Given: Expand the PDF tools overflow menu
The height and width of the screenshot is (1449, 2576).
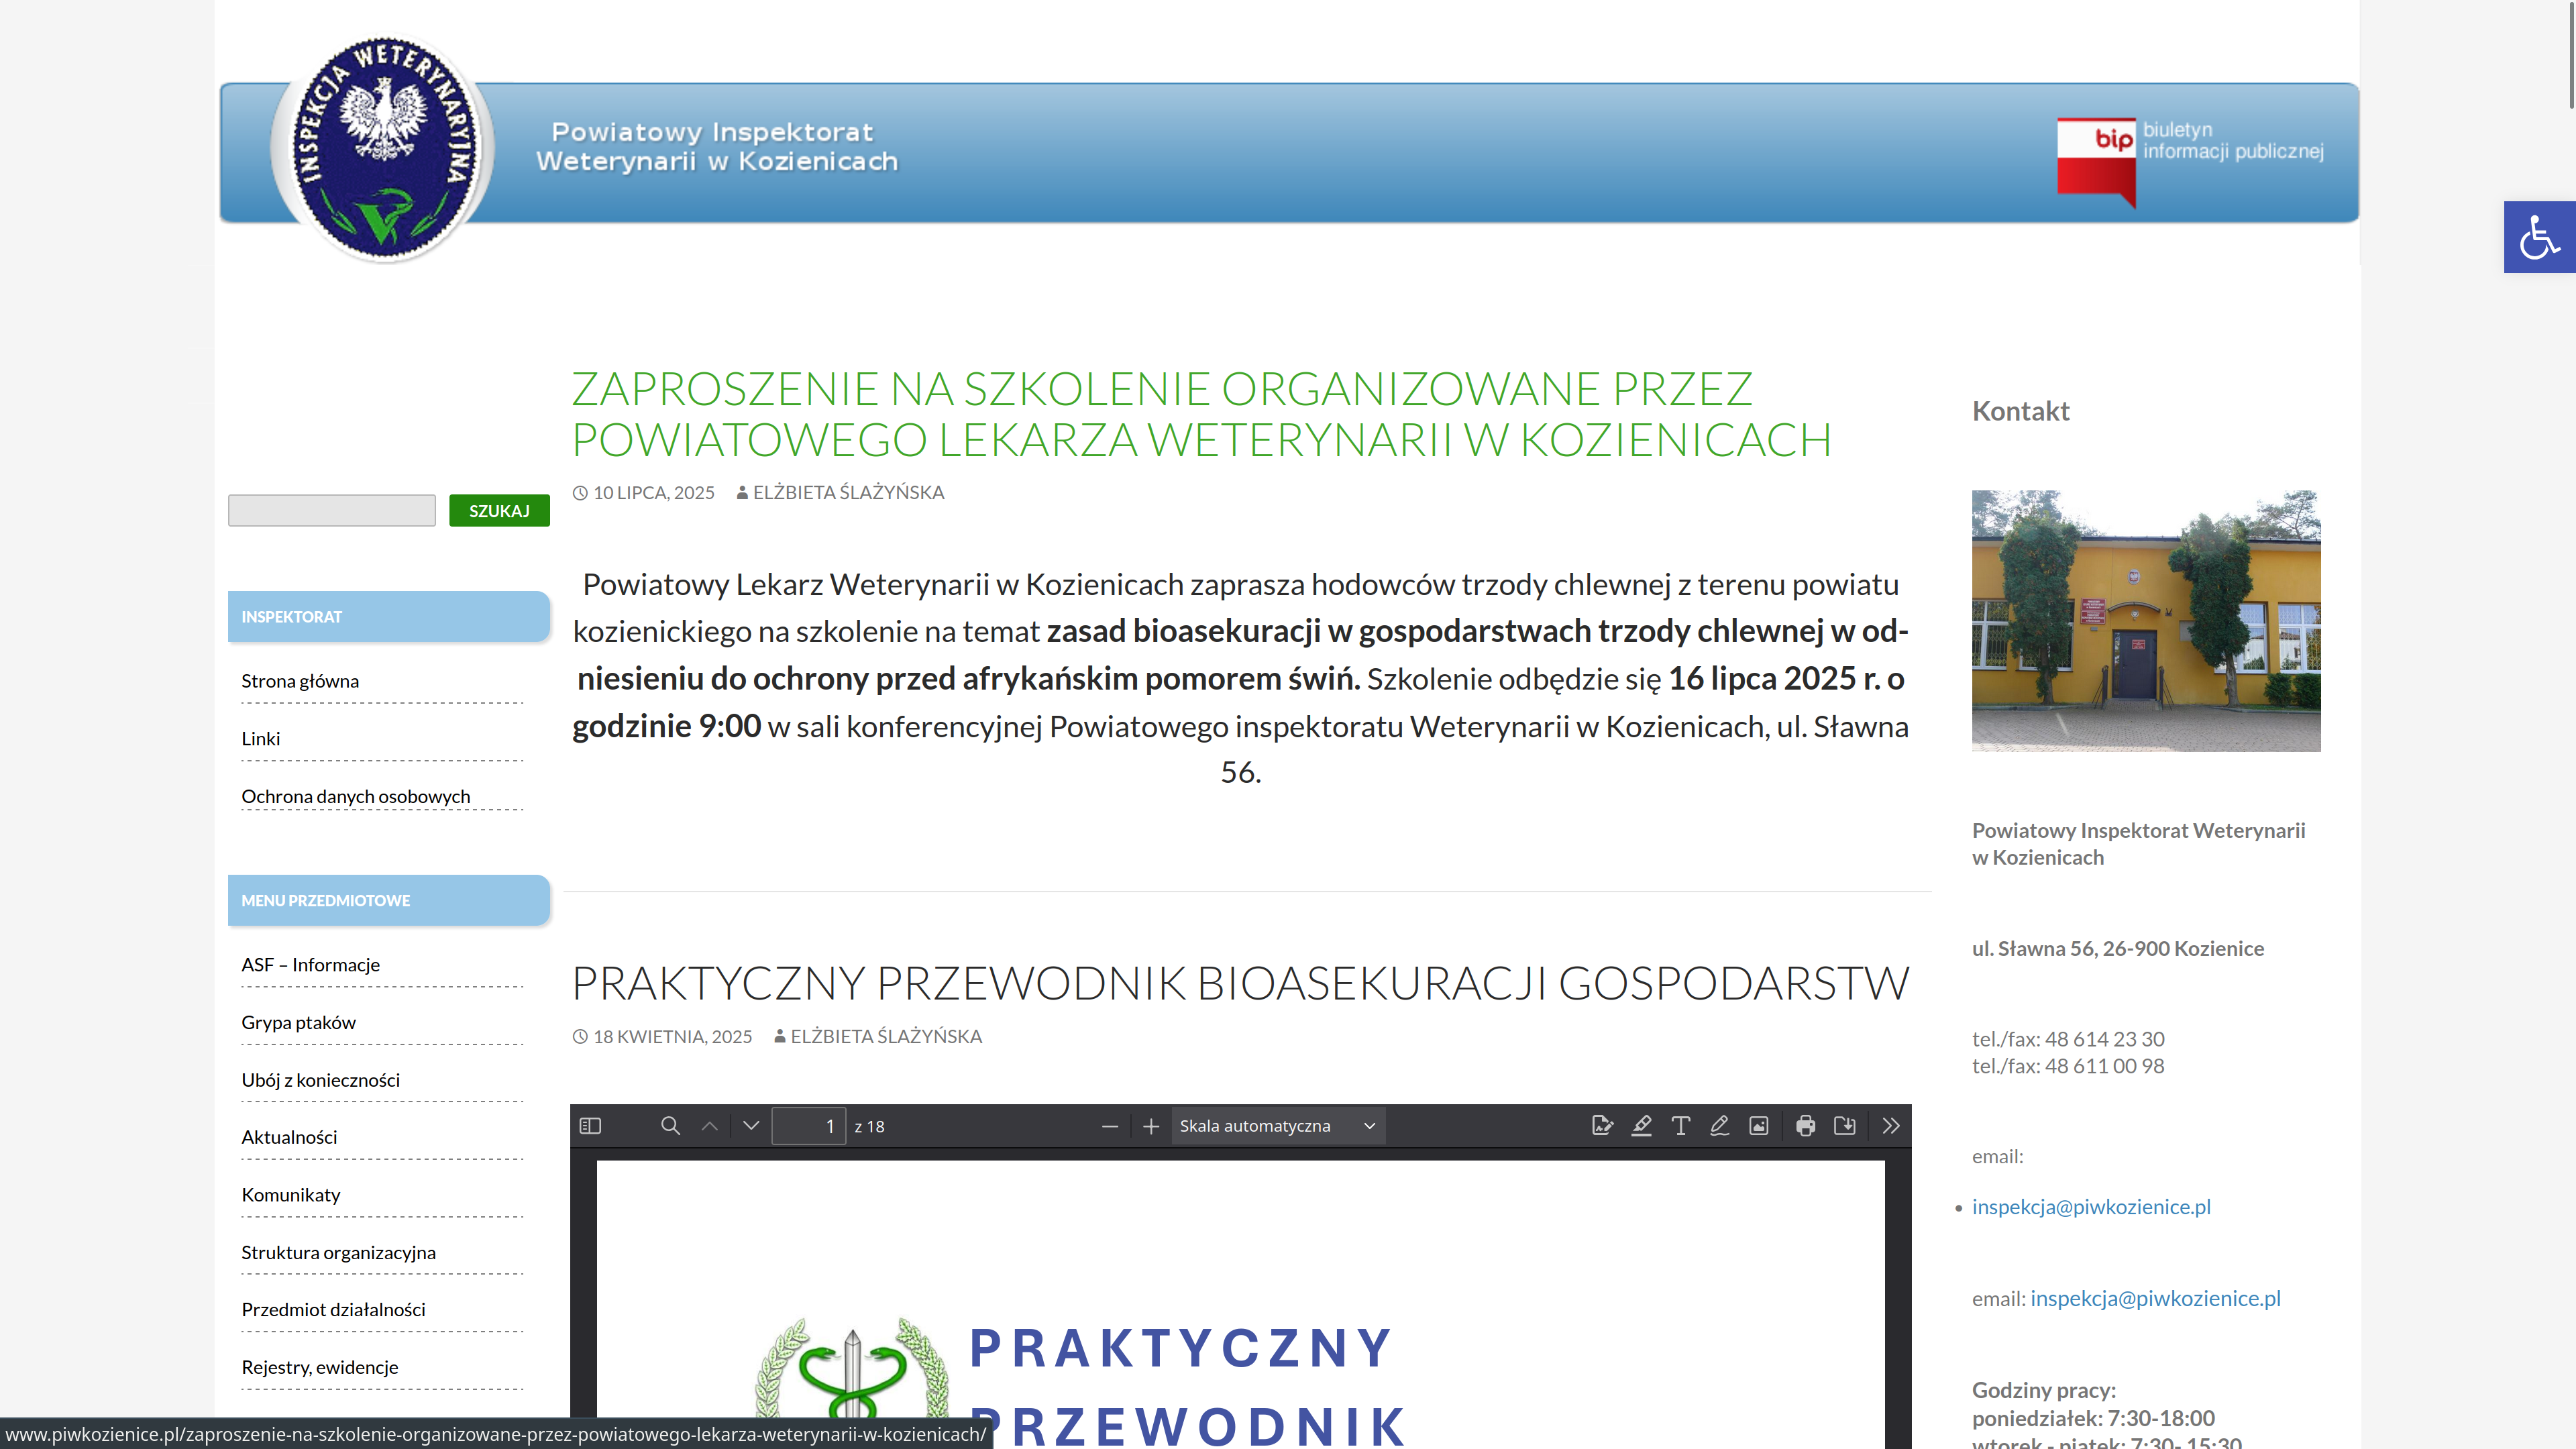Looking at the screenshot, I should pos(1890,1126).
